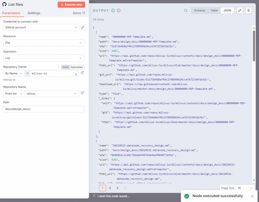Click the Execute step button
This screenshot has height=202, width=259.
71,5
